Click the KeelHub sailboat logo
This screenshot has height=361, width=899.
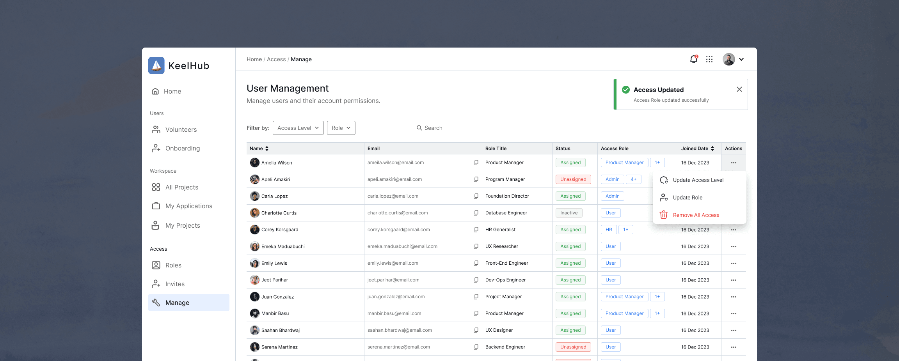pyautogui.click(x=156, y=65)
